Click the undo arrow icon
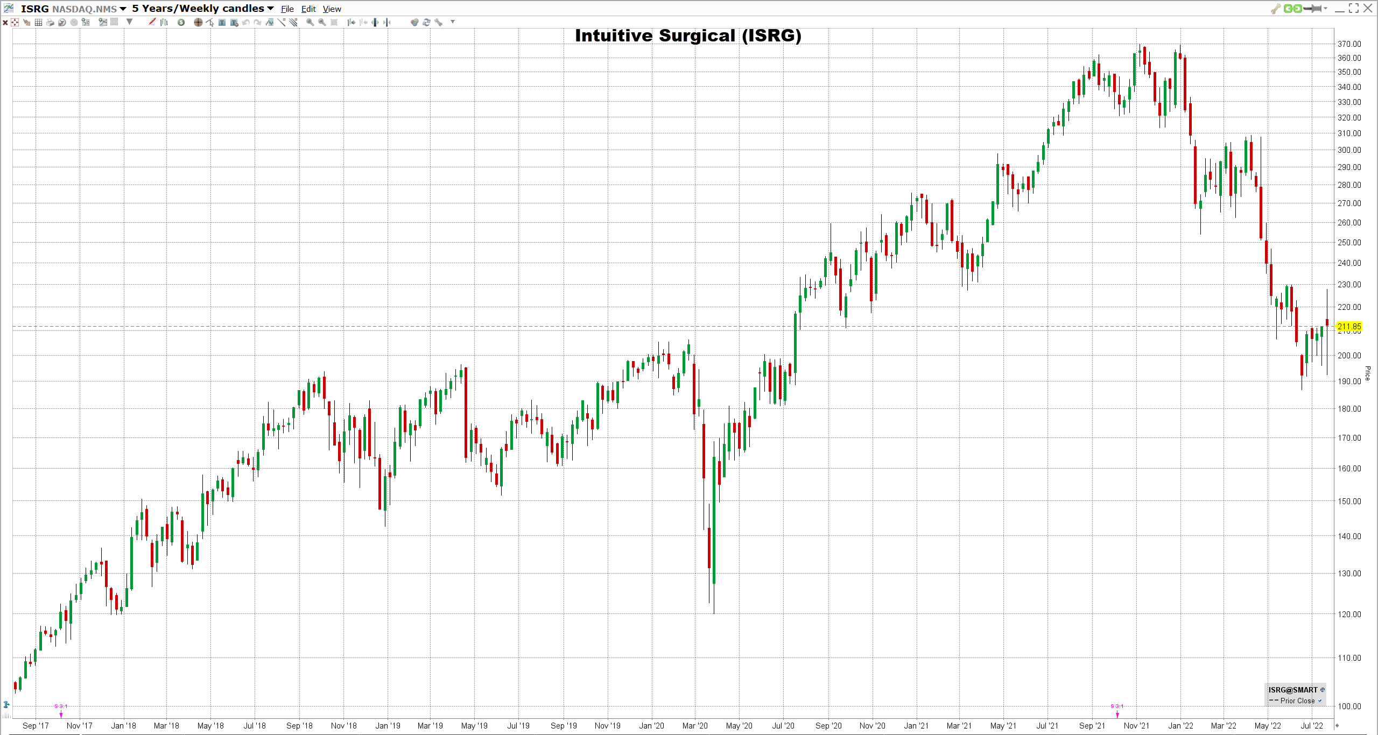Viewport: 1378px width, 735px height. pyautogui.click(x=245, y=23)
